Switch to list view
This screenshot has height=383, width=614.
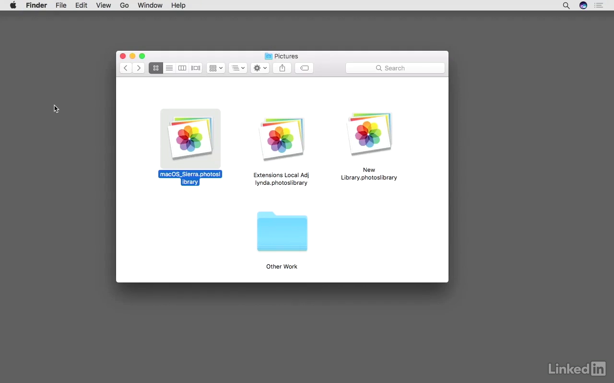[169, 68]
